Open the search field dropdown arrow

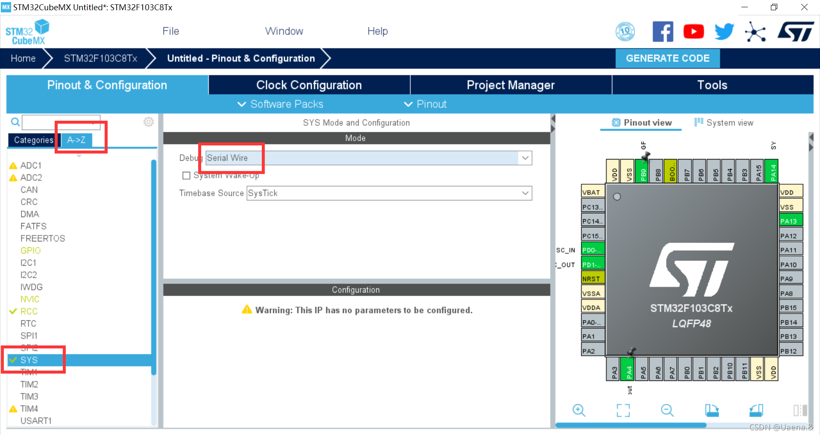coord(93,122)
